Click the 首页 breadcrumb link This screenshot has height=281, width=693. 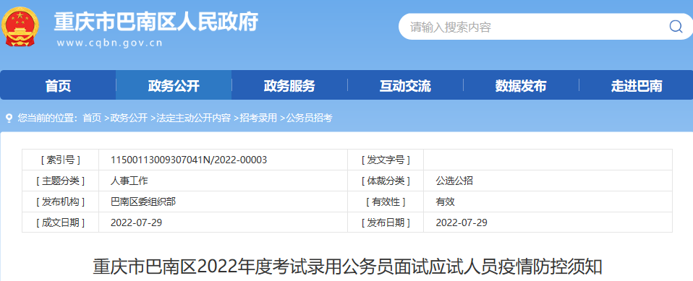click(x=92, y=118)
